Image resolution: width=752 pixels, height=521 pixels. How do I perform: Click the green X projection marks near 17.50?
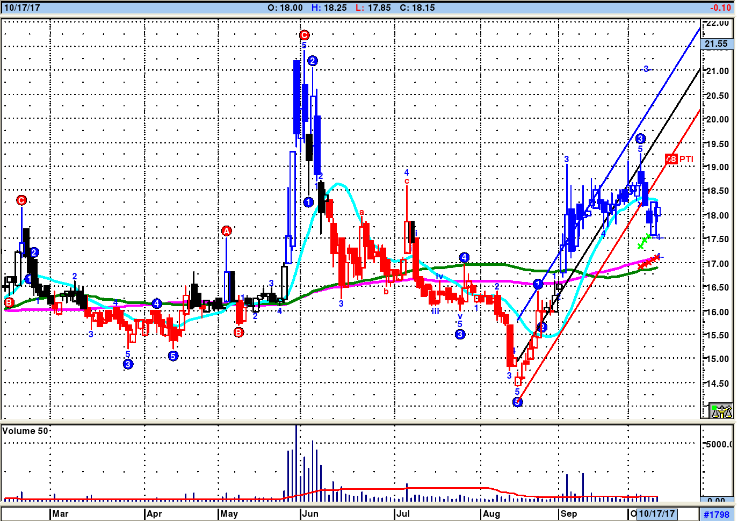[644, 241]
